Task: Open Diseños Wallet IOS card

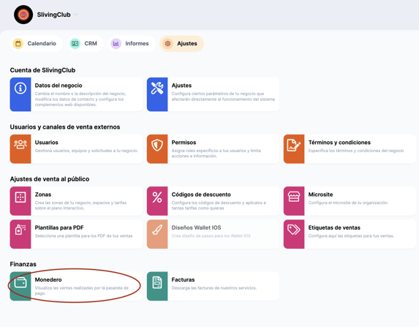Action: pos(213,234)
